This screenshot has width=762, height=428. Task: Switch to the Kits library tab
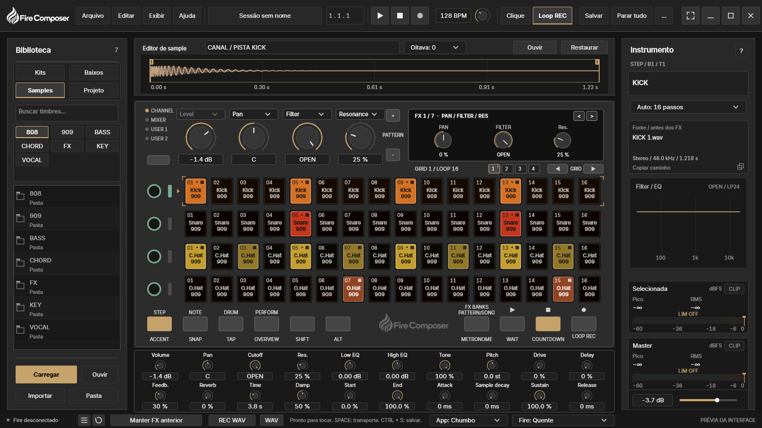(40, 72)
